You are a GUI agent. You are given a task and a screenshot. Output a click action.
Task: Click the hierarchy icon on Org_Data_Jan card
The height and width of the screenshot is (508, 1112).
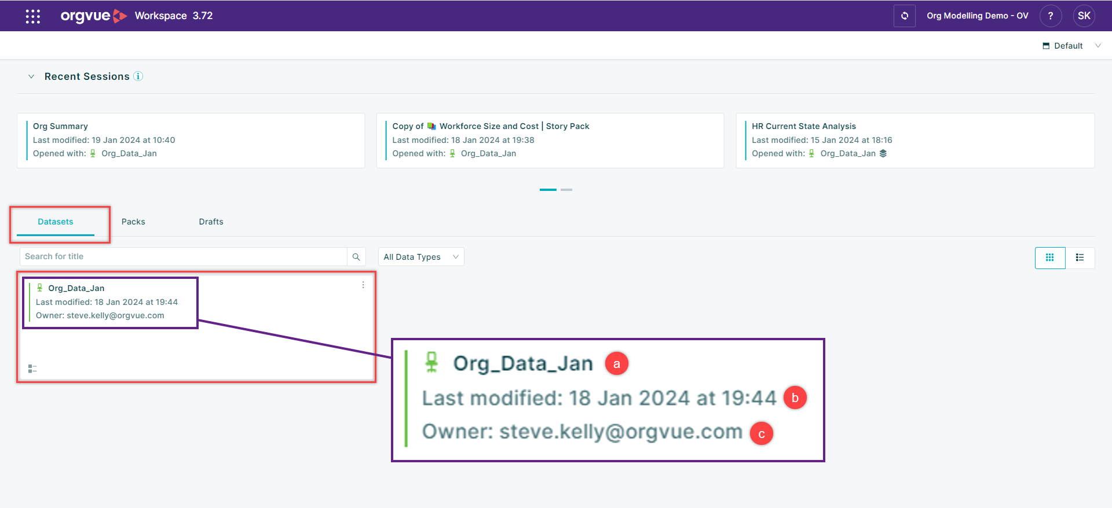(x=32, y=369)
